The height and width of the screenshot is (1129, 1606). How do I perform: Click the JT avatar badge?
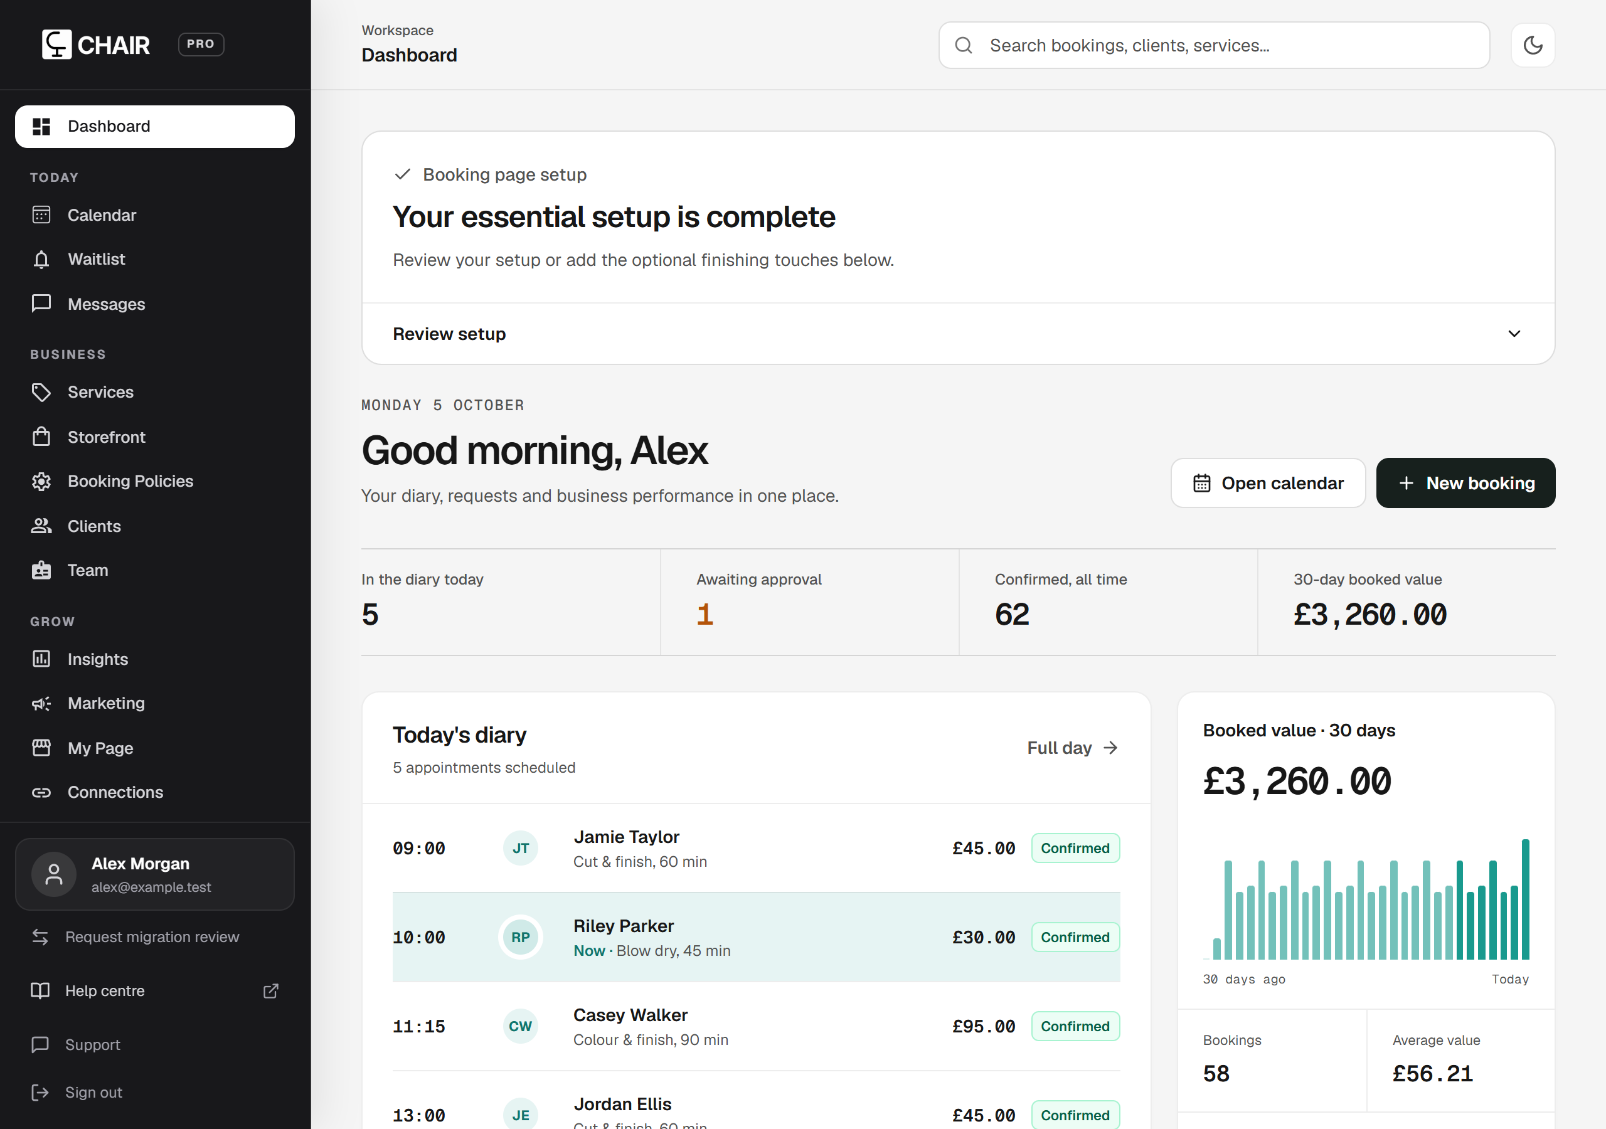[521, 849]
